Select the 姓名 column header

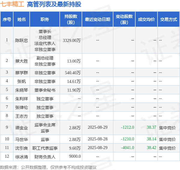pyautogui.click(x=22, y=19)
